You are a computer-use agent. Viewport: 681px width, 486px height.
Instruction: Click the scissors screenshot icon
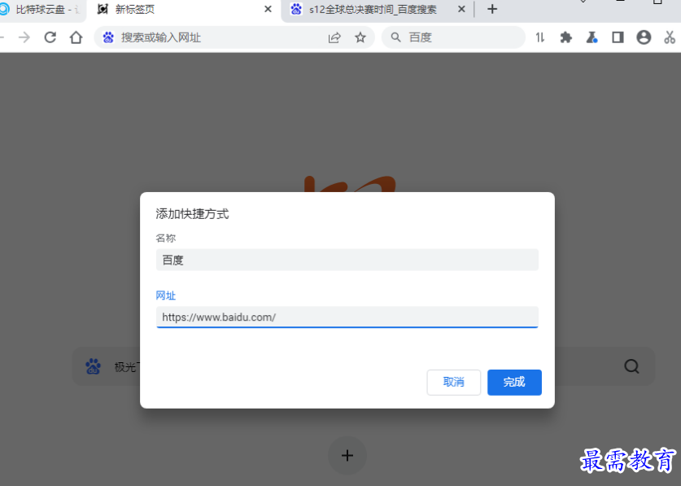pos(670,37)
